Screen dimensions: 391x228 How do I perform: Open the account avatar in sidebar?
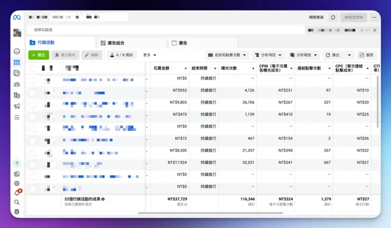(17, 33)
